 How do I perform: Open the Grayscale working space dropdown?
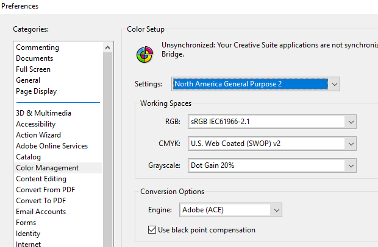(x=272, y=165)
